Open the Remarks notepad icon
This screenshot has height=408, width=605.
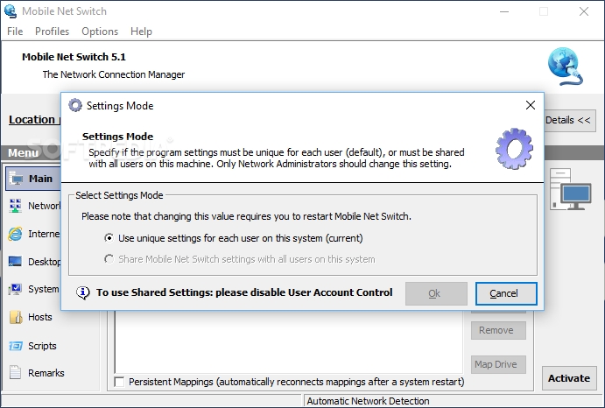pyautogui.click(x=15, y=372)
